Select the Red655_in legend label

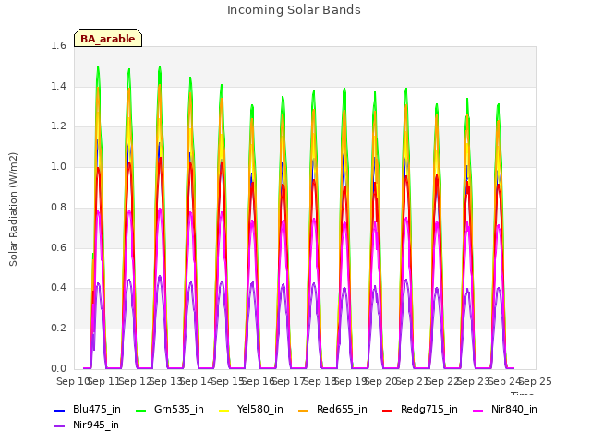tap(342, 409)
